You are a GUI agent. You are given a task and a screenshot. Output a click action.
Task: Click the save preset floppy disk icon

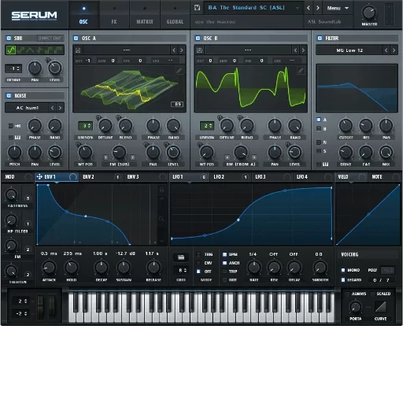197,8
